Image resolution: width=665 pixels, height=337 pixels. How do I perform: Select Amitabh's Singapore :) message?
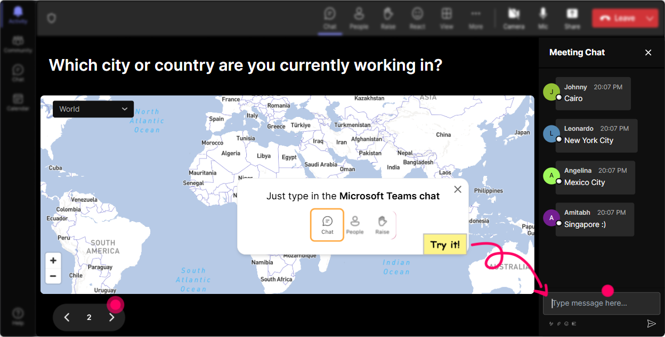(x=595, y=220)
